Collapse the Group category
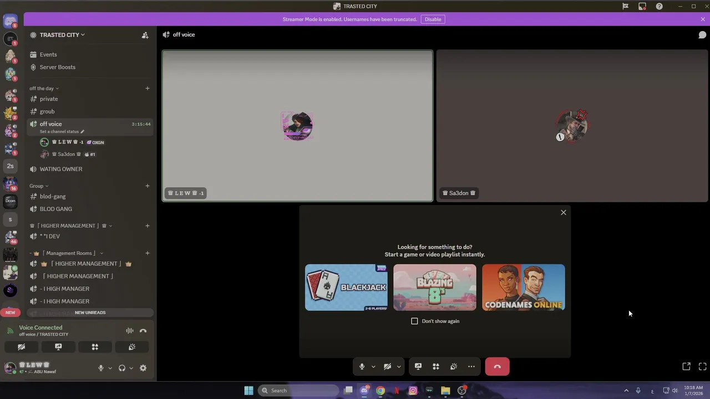Viewport: 710px width, 399px height. click(x=39, y=186)
